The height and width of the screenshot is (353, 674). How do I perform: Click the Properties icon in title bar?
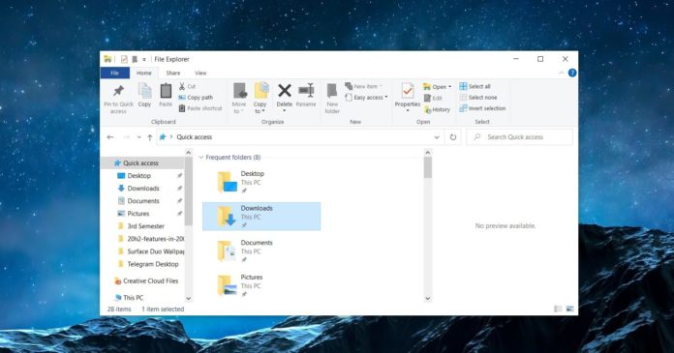[x=124, y=59]
